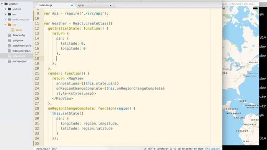This screenshot has height=150, width=267.
Task: Click the node_modules folder icon
Action: tap(10, 20)
